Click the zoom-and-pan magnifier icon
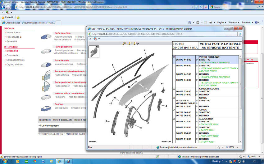The height and width of the screenshot is (164, 264). 136,44
